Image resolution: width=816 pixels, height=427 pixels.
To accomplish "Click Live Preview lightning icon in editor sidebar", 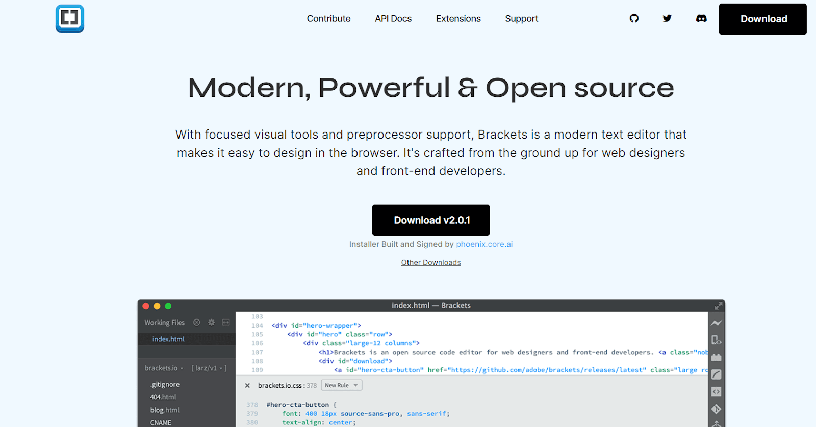I will (716, 323).
